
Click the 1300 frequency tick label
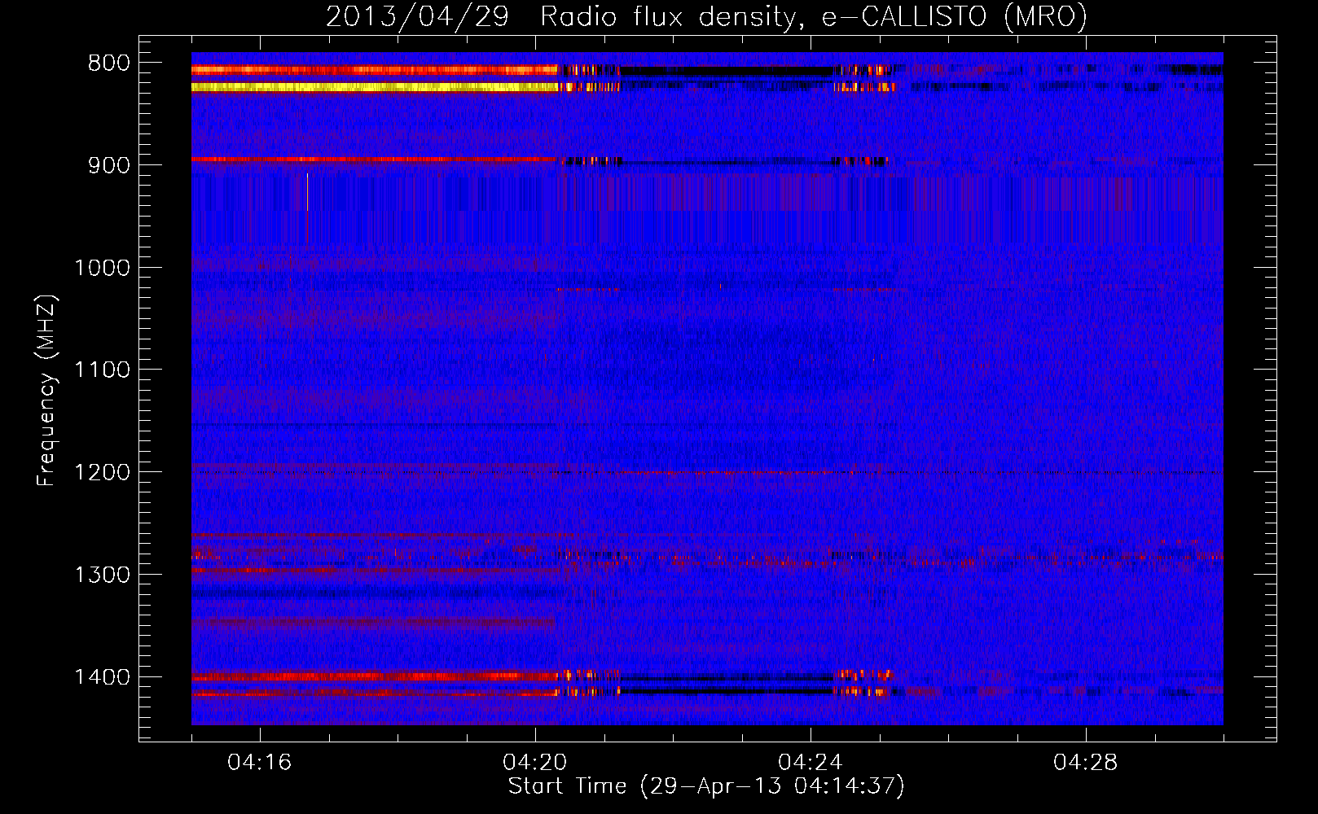(x=102, y=575)
